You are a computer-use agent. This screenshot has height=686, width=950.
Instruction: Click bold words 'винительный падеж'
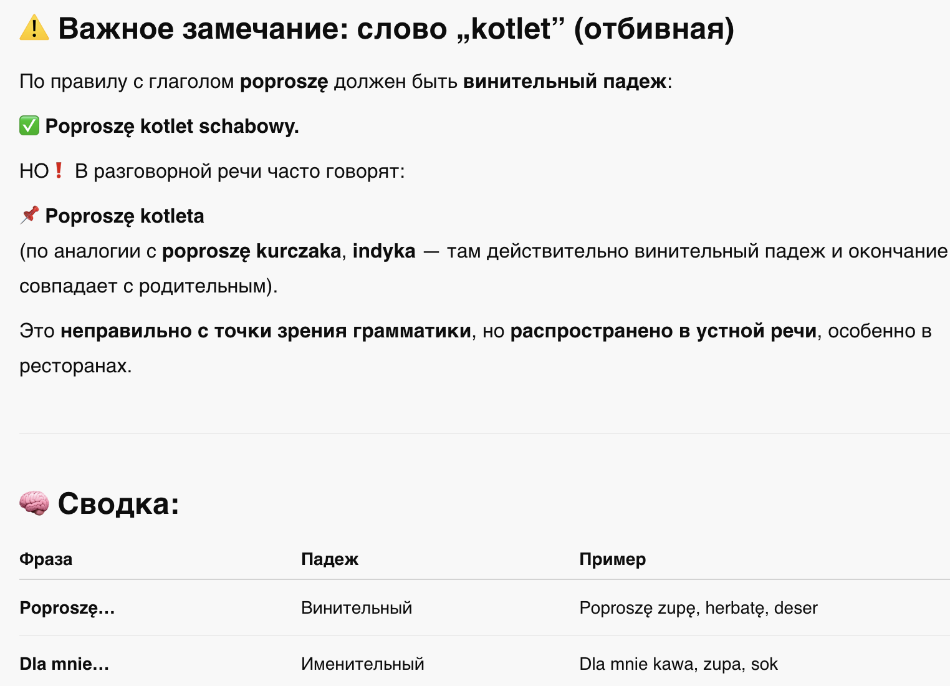pyautogui.click(x=565, y=81)
